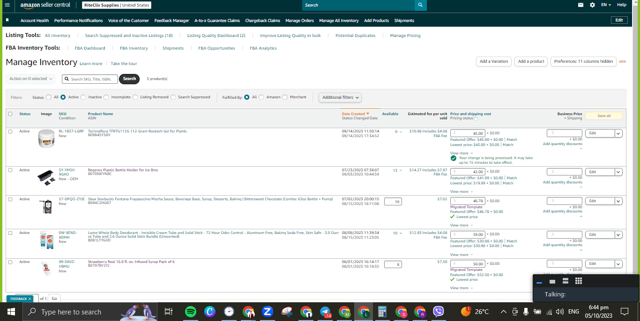Viewport: 640px width, 321px height.
Task: Click the Search SKU, Title, ISBN field
Action: tap(90, 79)
